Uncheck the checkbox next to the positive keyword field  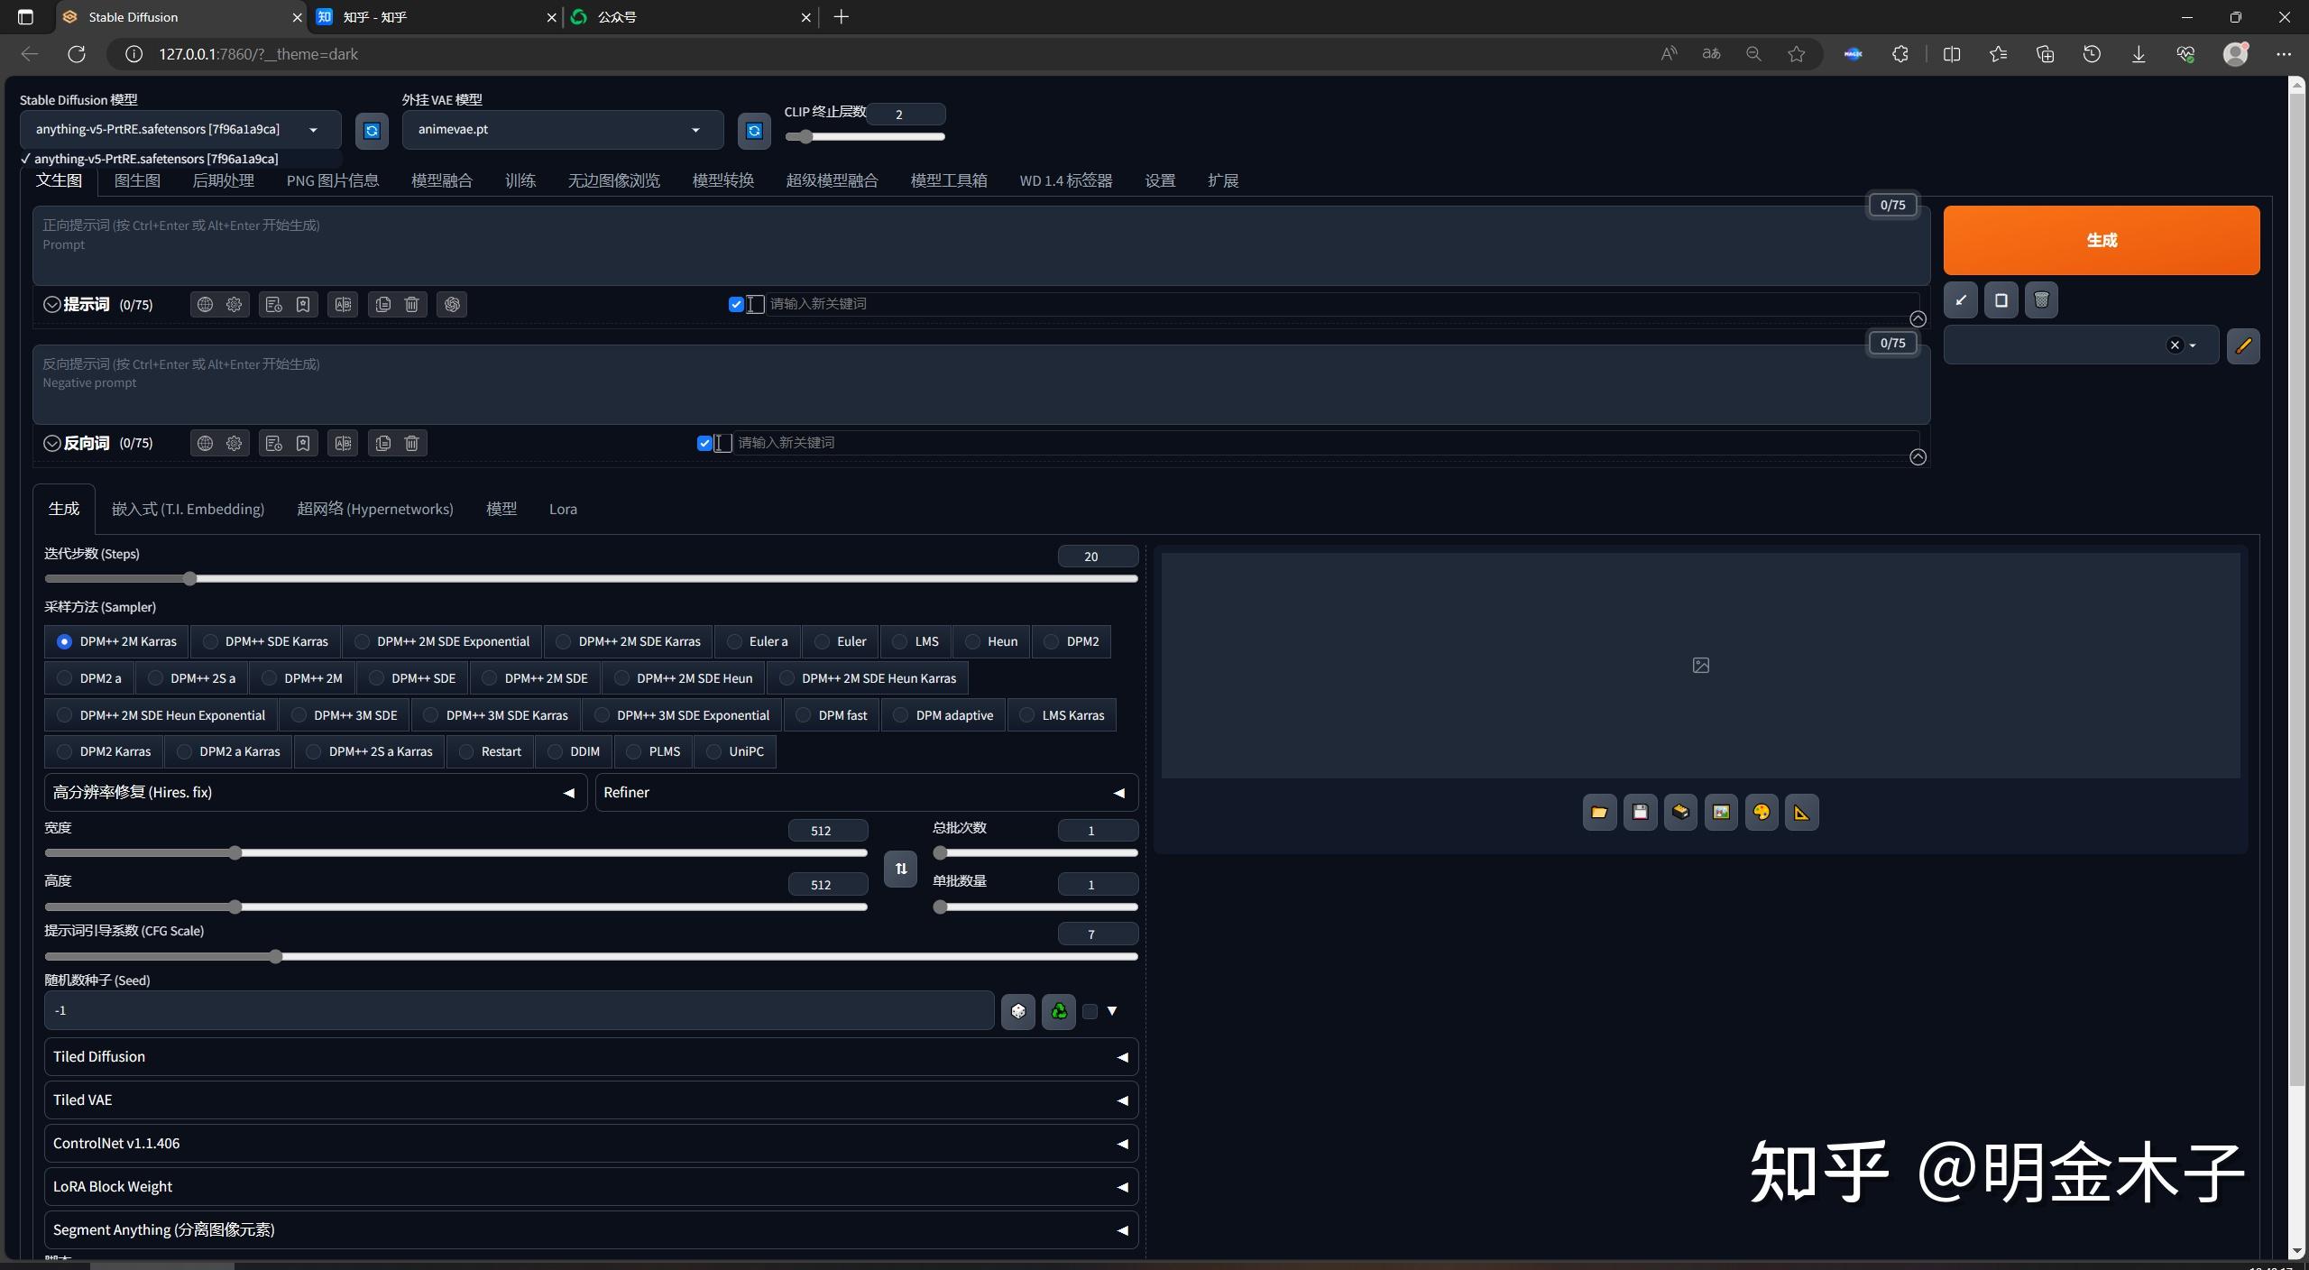(735, 304)
